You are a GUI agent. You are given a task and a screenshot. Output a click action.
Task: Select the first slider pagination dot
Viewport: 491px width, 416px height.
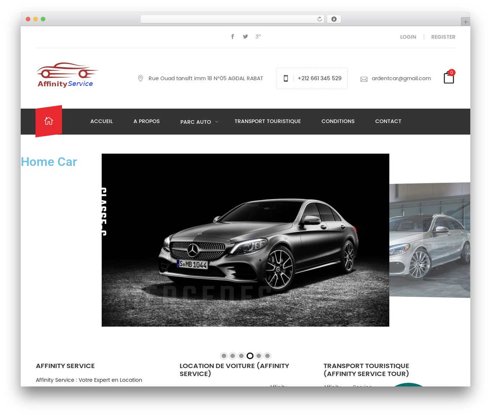tap(224, 356)
